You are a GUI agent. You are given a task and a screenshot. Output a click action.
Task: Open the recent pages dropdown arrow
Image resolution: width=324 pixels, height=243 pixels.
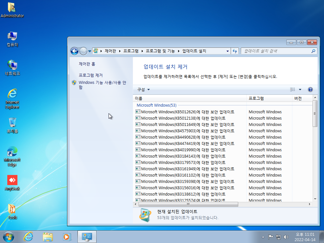tap(90, 51)
